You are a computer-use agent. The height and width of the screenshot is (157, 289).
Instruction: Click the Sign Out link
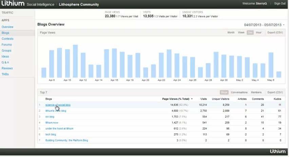[x=280, y=4]
